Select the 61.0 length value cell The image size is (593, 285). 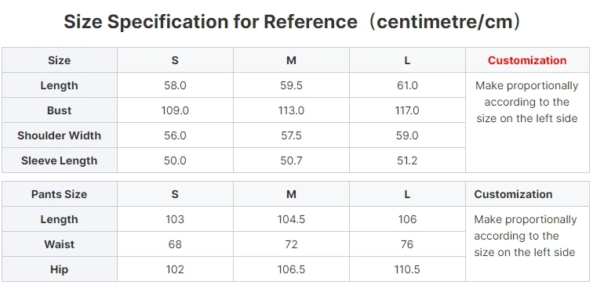pyautogui.click(x=407, y=85)
